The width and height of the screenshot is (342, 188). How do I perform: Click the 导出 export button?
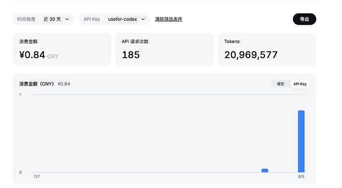[304, 19]
